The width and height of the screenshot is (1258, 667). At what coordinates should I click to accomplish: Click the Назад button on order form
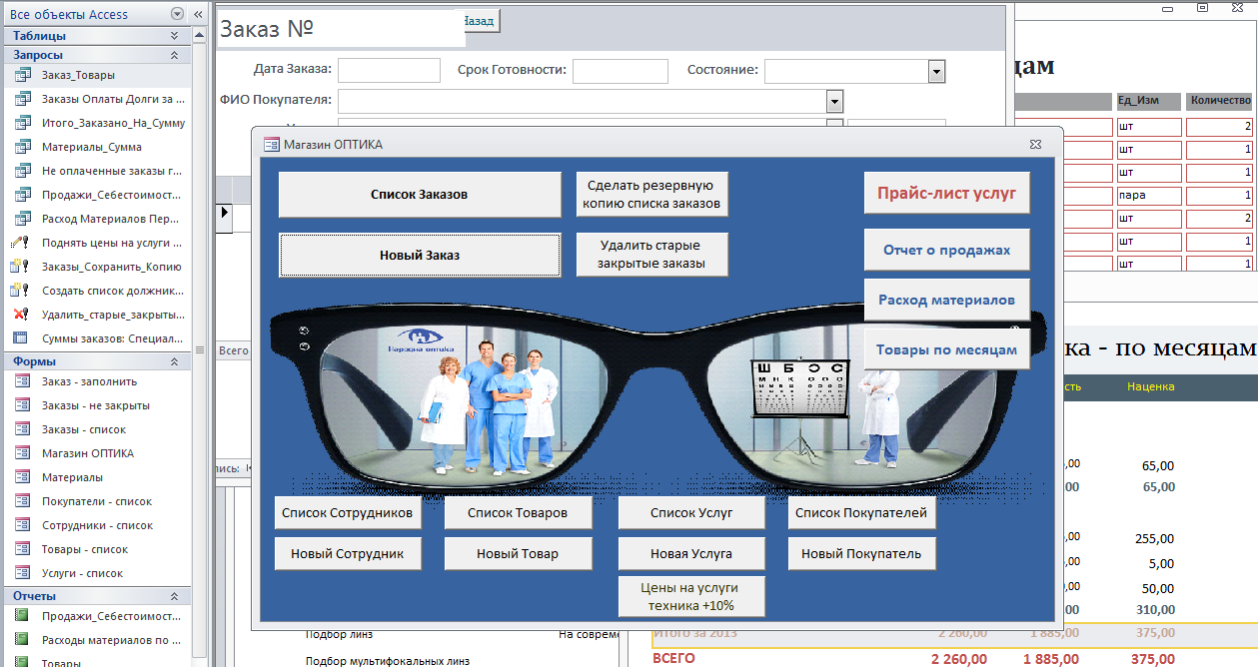(483, 21)
